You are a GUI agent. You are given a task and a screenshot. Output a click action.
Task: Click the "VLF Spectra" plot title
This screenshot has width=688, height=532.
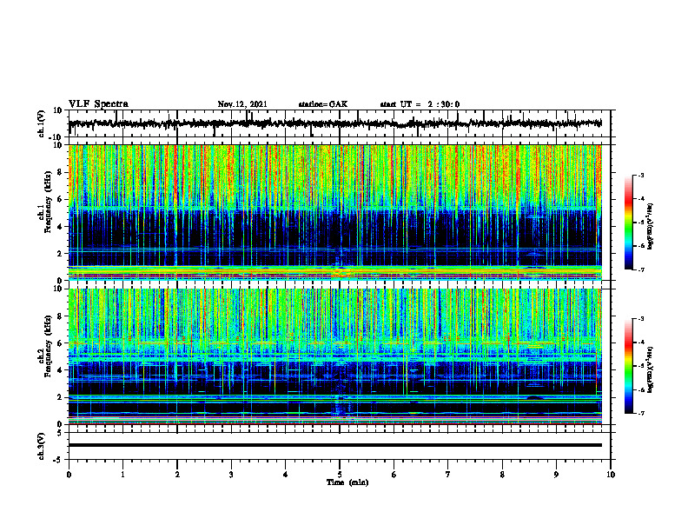[98, 104]
